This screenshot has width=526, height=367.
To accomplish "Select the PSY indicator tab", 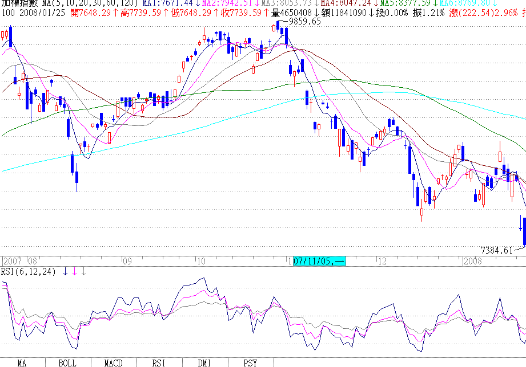I will coord(250,362).
